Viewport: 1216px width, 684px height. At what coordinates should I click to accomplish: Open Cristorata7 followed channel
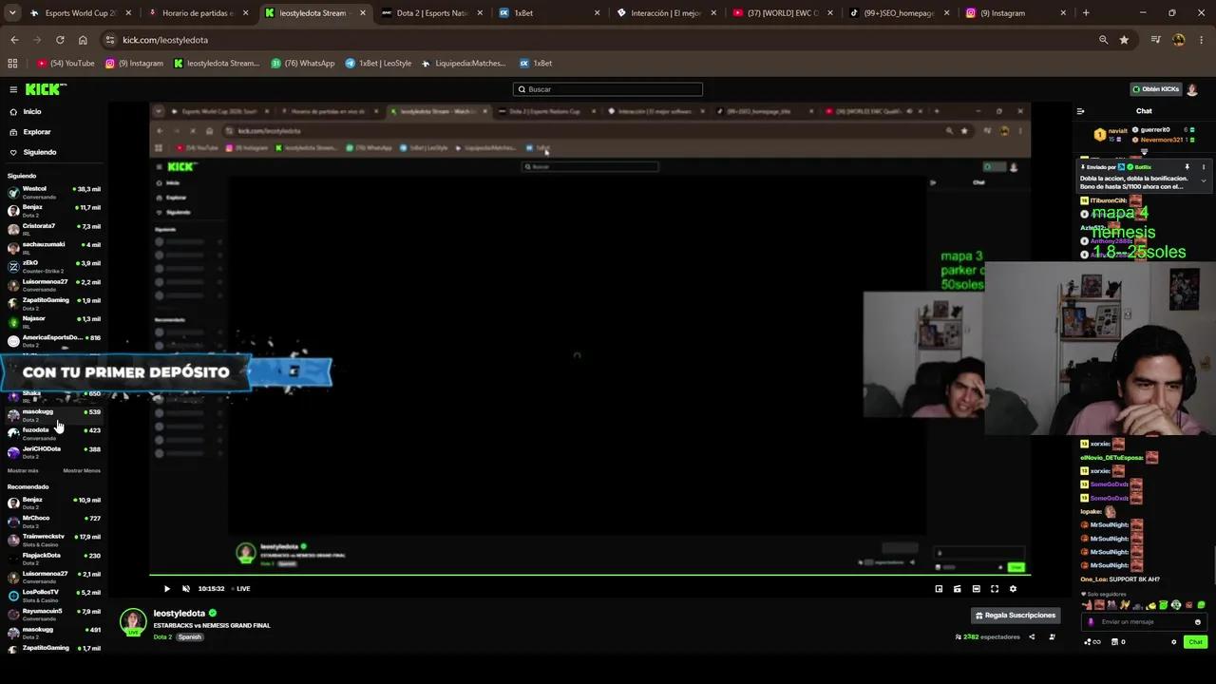coord(53,229)
